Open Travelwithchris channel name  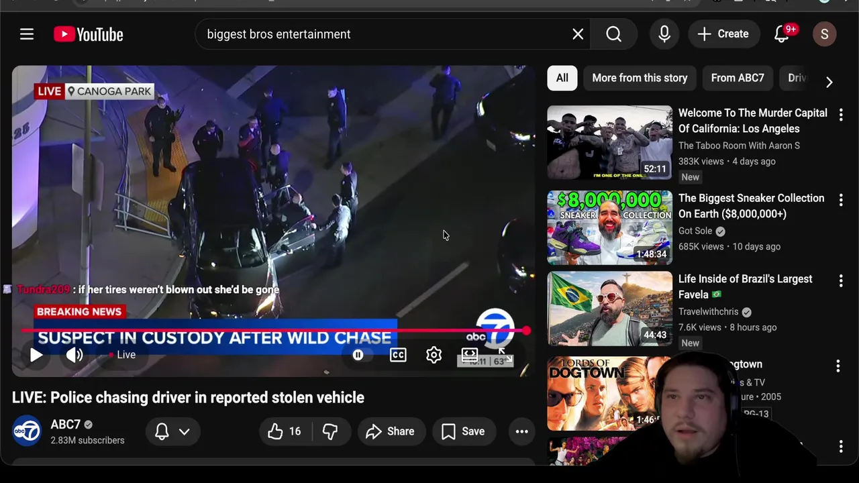pyautogui.click(x=709, y=312)
